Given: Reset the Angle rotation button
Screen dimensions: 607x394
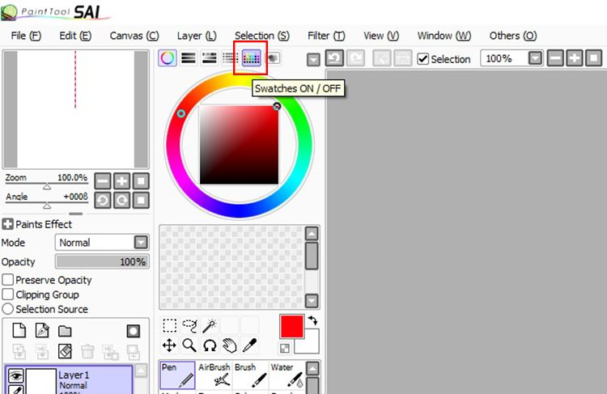Looking at the screenshot, I should click(x=141, y=200).
